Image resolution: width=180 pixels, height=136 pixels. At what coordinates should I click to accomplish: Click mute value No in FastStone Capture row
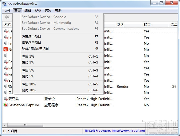146,105
